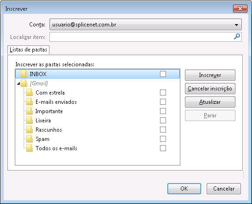This screenshot has width=252, height=204.
Task: Click the search magnifier icon
Action: pos(237,37)
